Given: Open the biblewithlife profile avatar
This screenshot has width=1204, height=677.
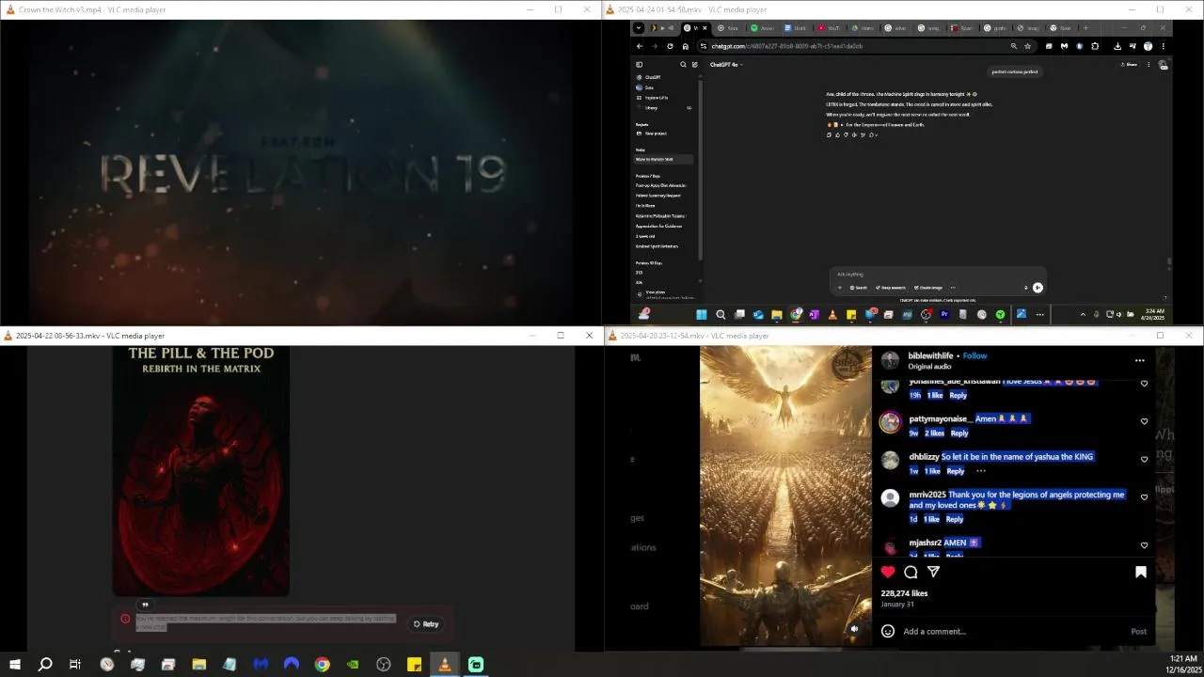Looking at the screenshot, I should (x=890, y=361).
